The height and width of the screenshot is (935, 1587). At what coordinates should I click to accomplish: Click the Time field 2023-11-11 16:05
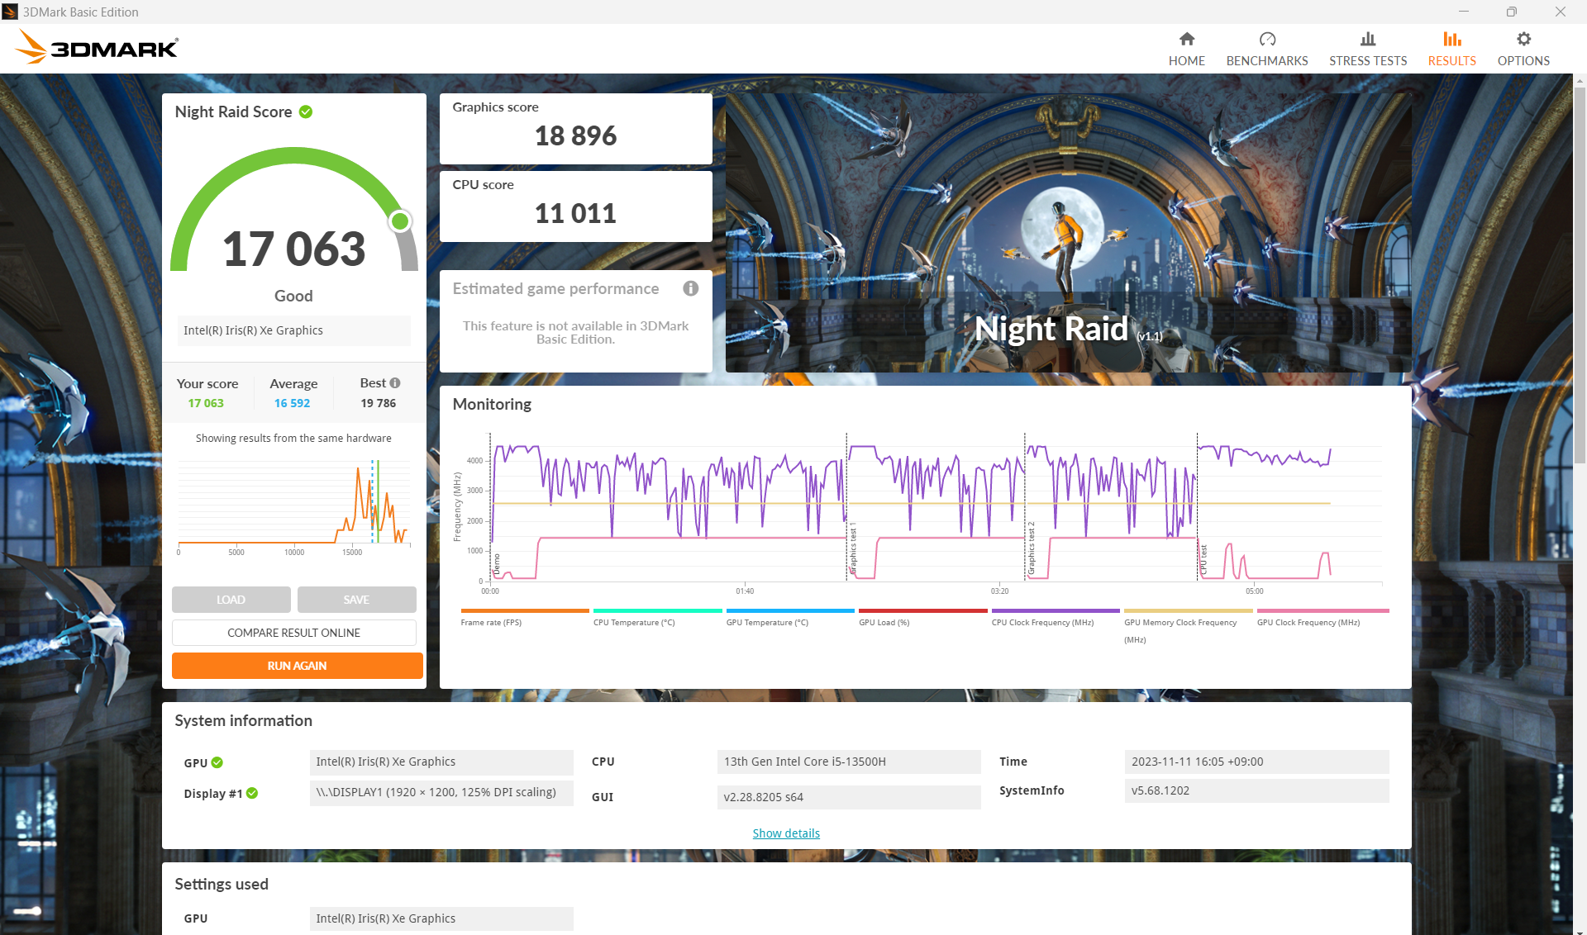pos(1256,762)
